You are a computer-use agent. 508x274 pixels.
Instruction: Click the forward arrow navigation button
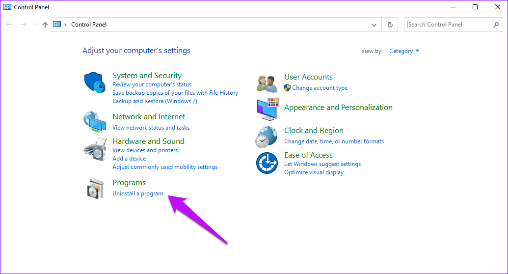[24, 25]
